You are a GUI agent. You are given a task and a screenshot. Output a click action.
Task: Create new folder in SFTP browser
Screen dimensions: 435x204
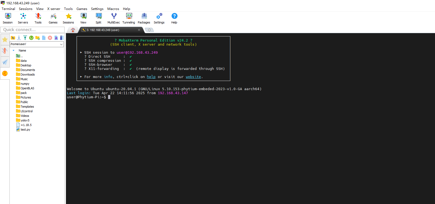coord(38,38)
